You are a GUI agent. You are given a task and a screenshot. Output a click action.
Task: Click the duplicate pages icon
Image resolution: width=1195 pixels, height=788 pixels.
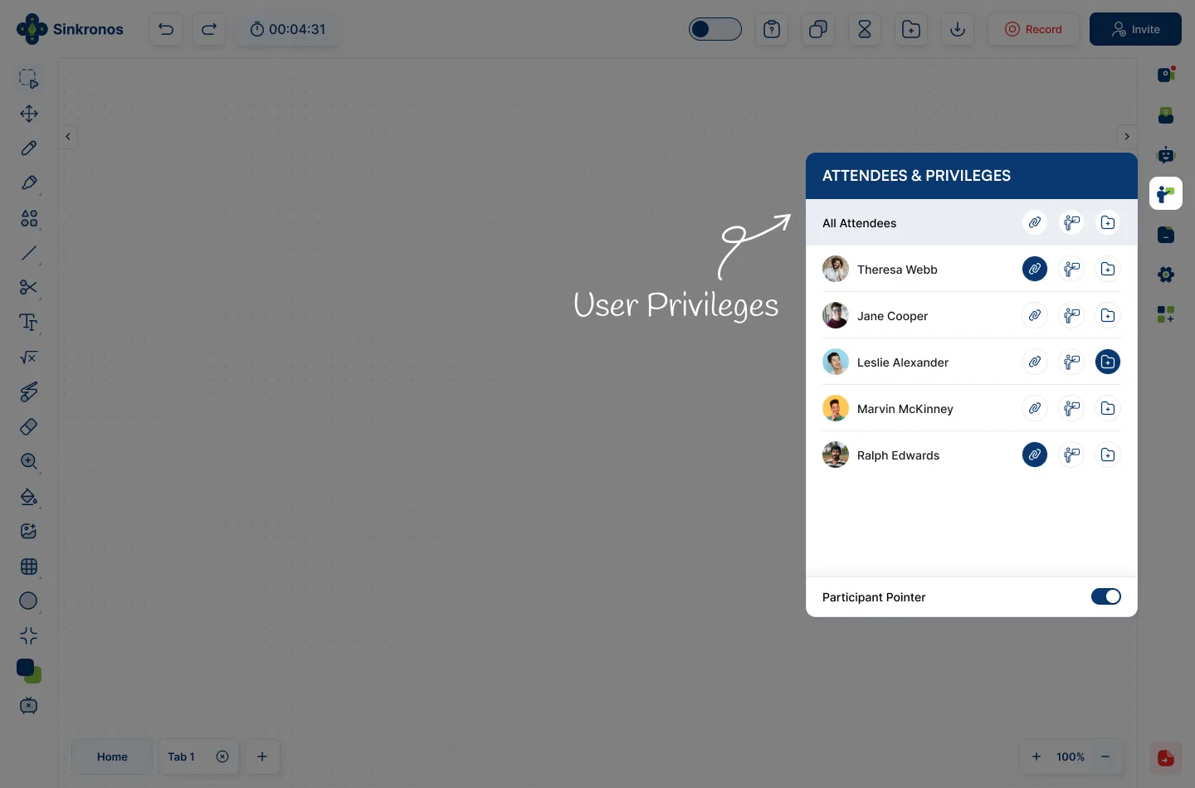pos(818,29)
